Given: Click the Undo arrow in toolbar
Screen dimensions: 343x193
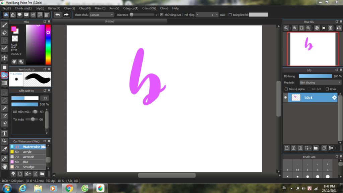Looking at the screenshot, I should tap(58, 15).
